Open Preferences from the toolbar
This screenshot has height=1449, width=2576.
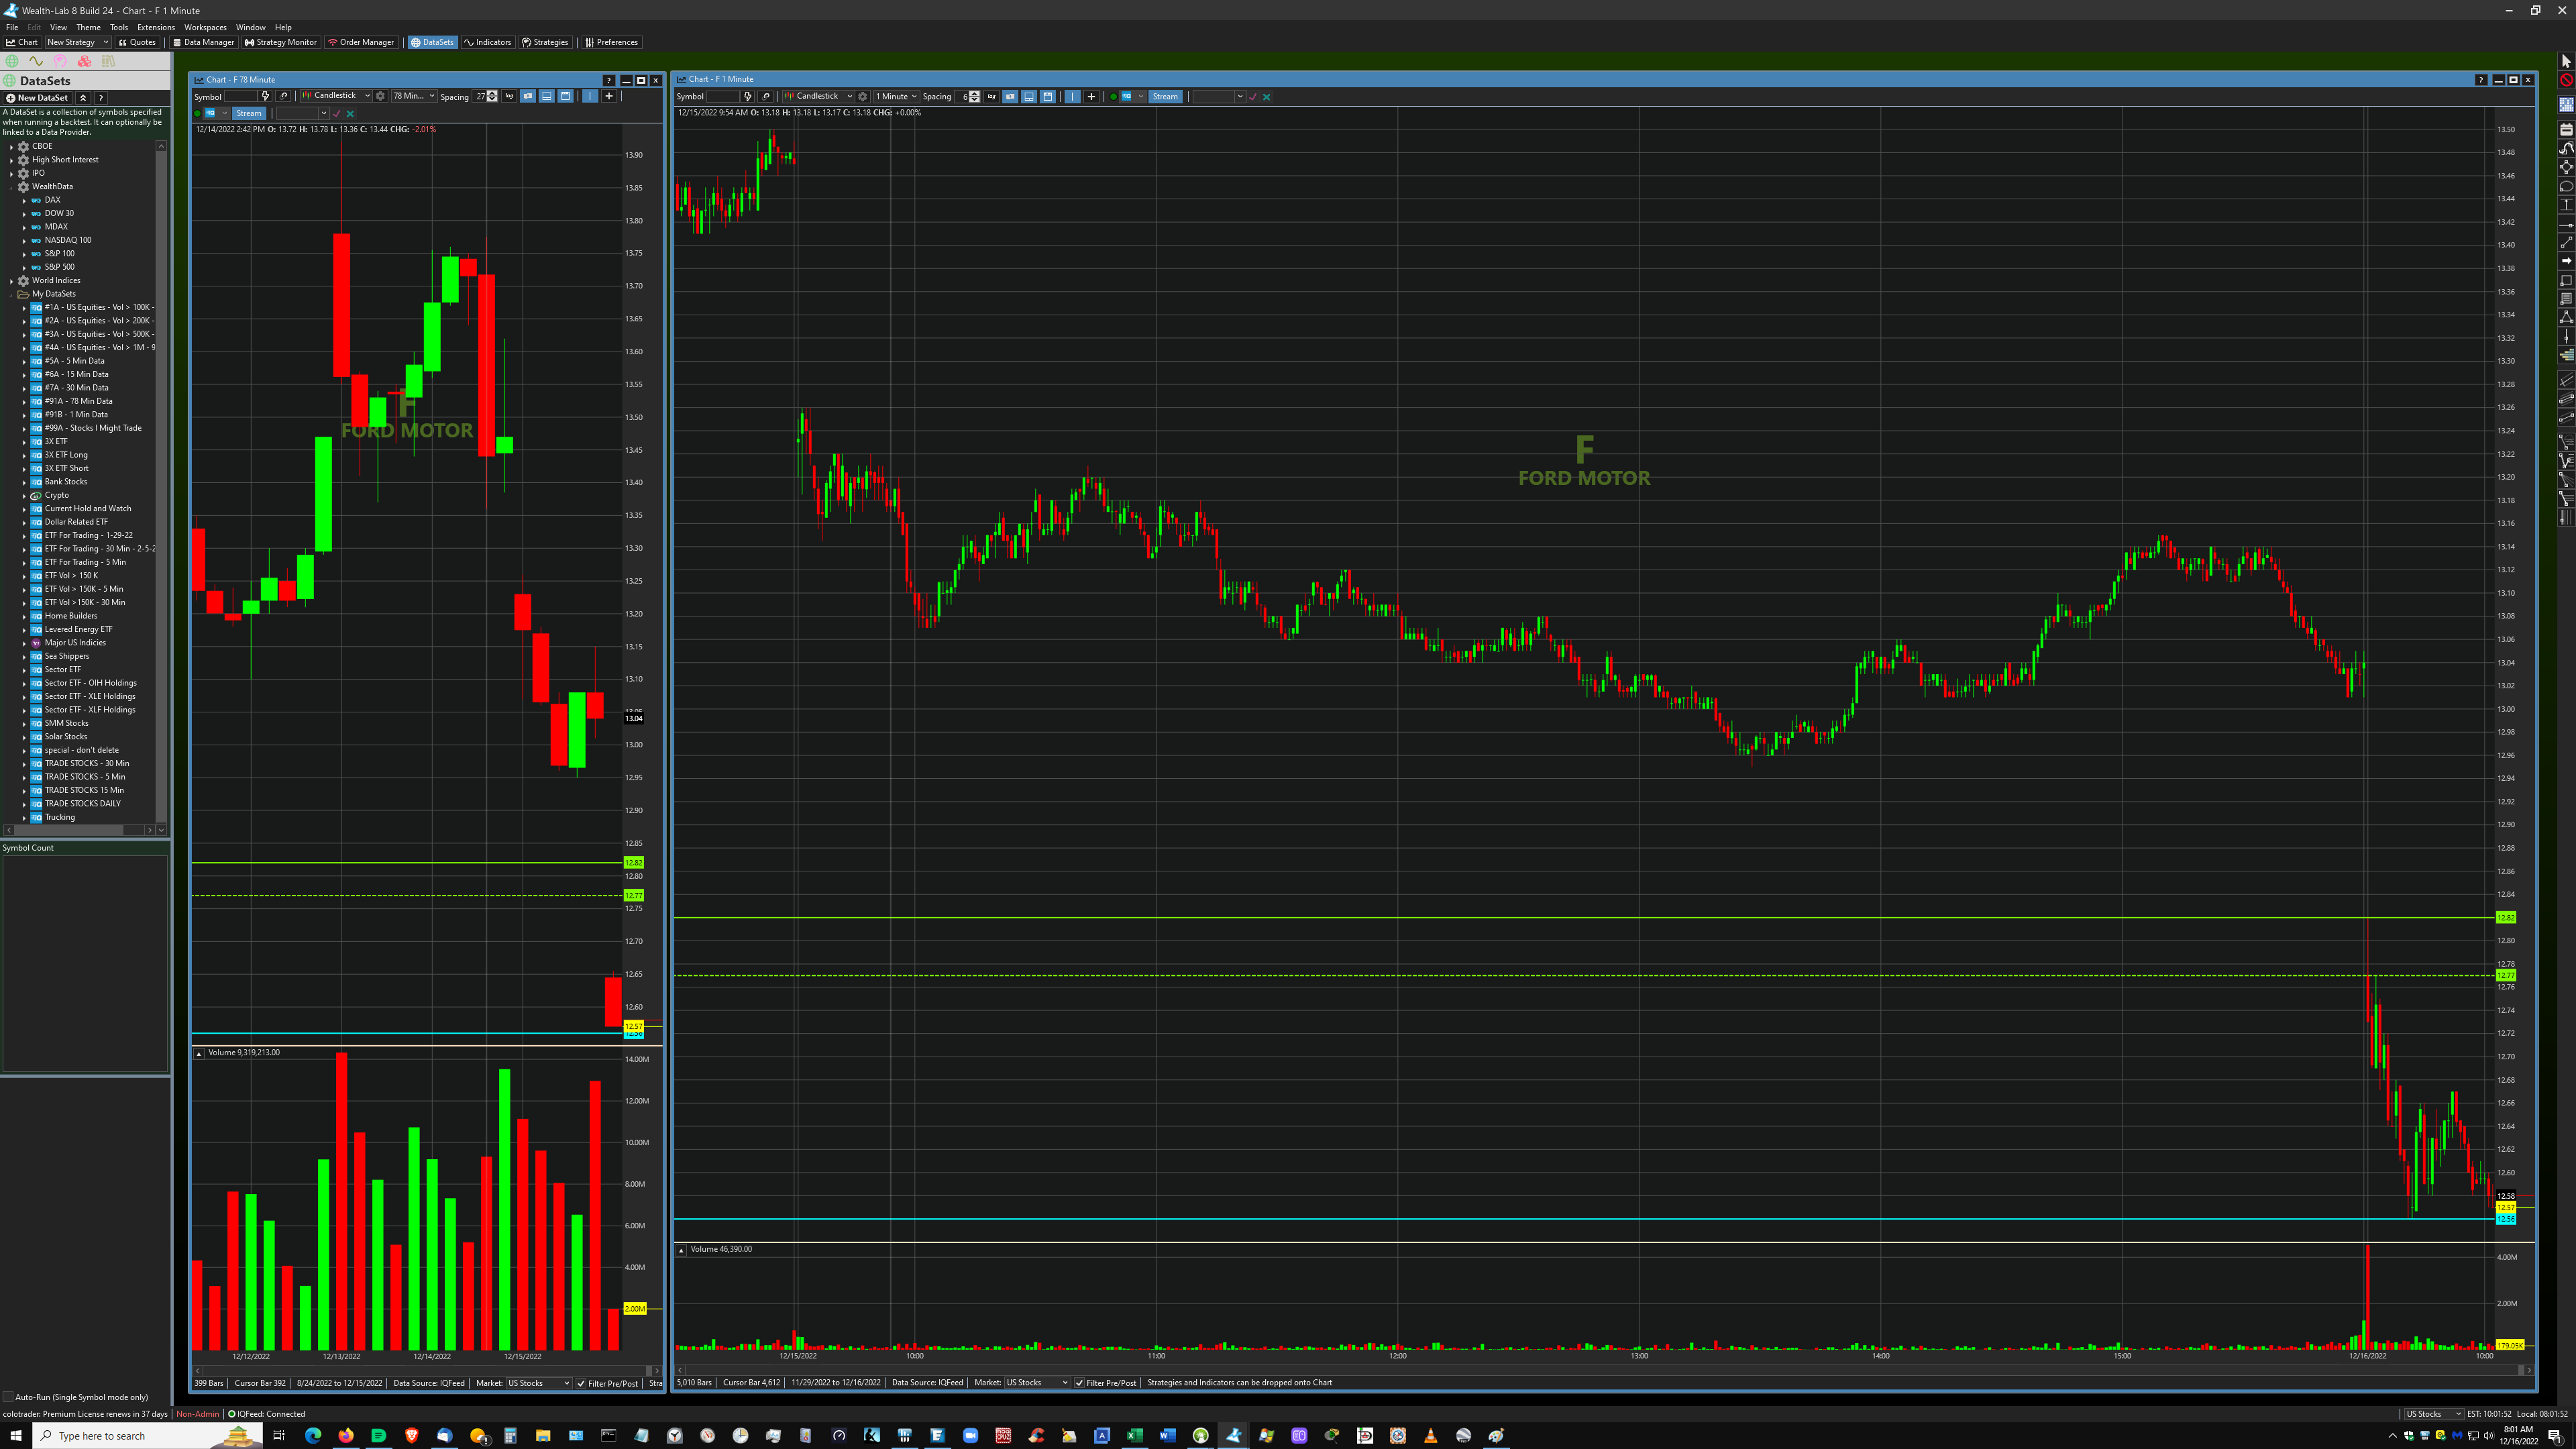coord(611,42)
